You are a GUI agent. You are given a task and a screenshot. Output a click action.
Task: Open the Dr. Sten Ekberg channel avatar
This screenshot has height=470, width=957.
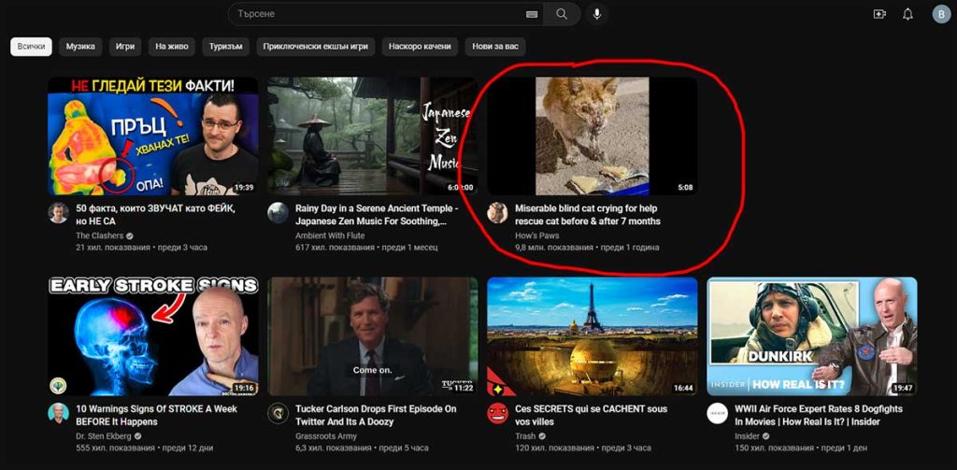click(59, 413)
